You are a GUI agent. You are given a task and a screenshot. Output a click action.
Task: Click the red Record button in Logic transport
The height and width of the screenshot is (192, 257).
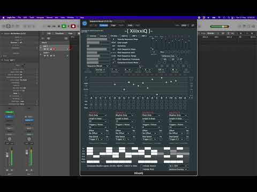pyautogui.click(x=73, y=26)
